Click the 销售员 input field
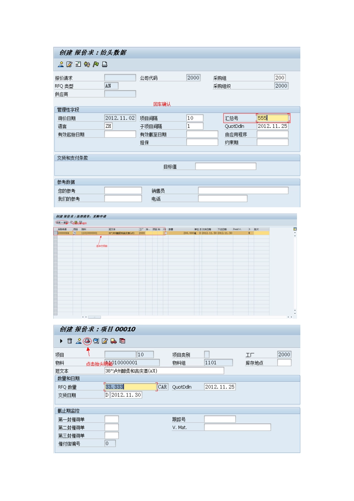The width and height of the screenshot is (354, 501). (243, 190)
